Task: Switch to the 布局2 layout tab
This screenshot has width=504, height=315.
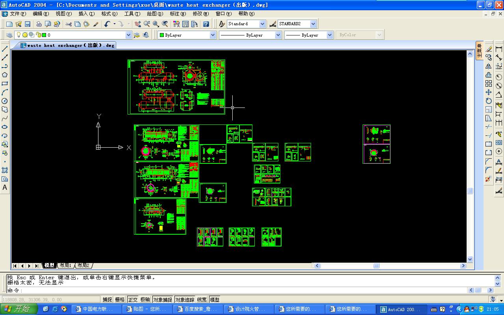Action: click(x=83, y=266)
